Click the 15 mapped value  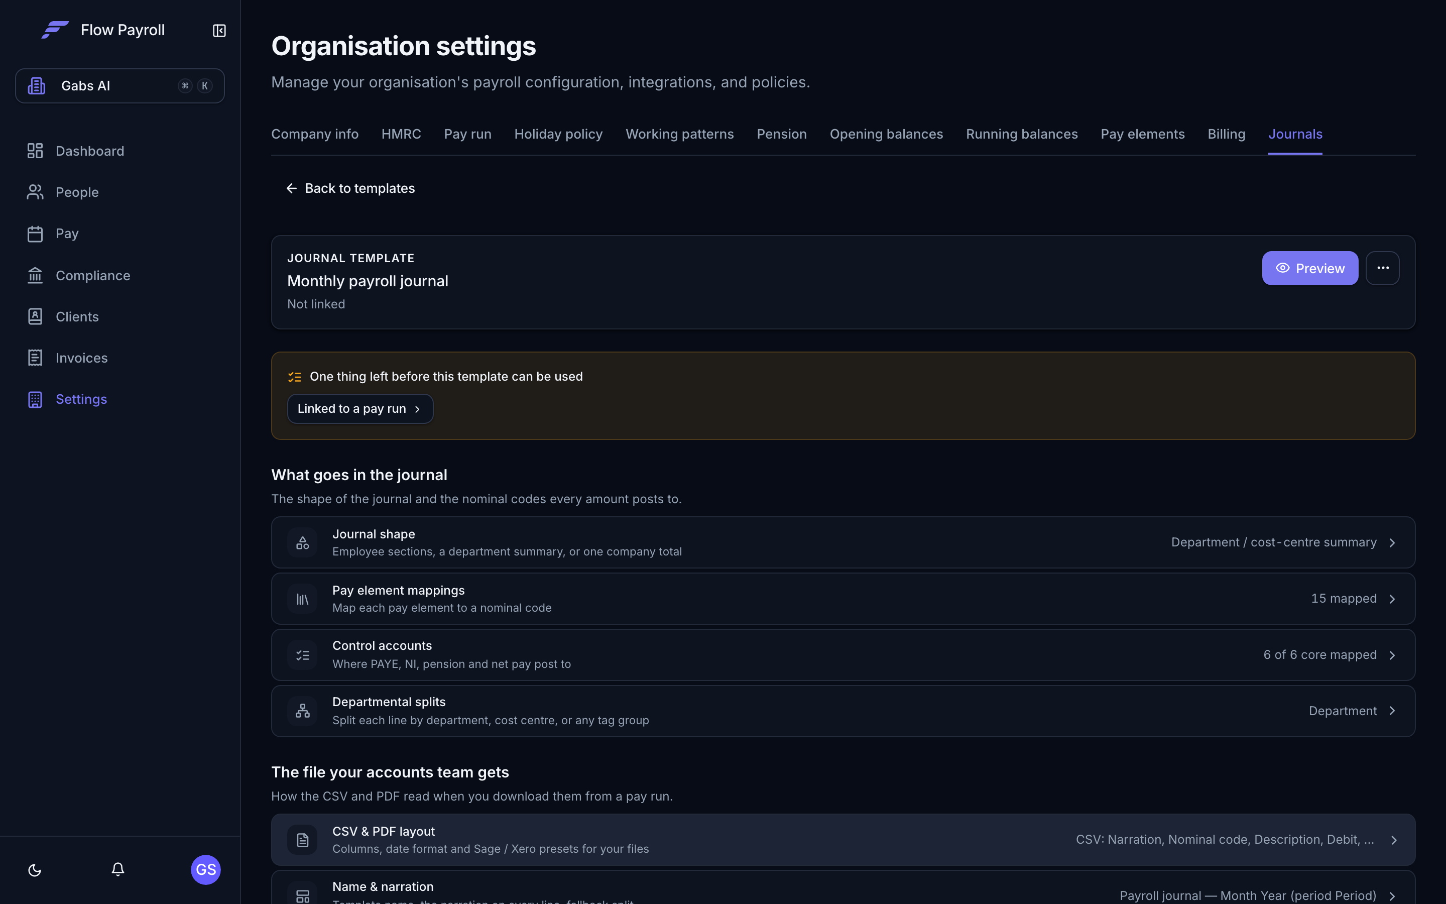(x=1344, y=599)
